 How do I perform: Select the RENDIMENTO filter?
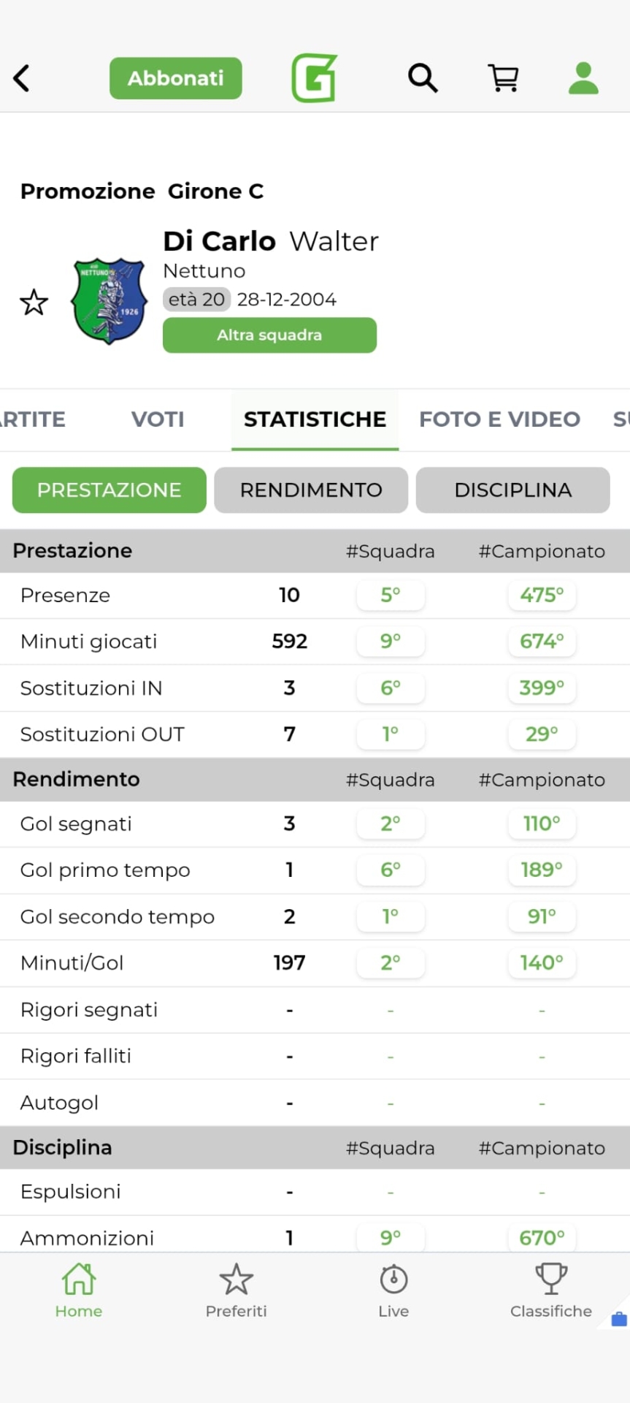311,490
